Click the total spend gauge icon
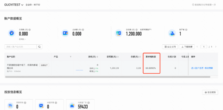The height and width of the screenshot is (110, 223). coord(12,33)
